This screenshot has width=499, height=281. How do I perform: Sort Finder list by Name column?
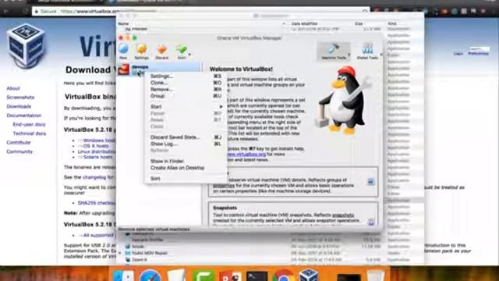point(123,23)
